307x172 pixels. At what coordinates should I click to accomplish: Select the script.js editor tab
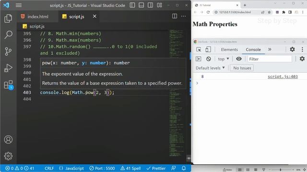pyautogui.click(x=76, y=17)
